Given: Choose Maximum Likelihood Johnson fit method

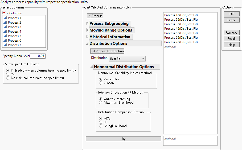Looking at the screenshot, I should (101, 103).
